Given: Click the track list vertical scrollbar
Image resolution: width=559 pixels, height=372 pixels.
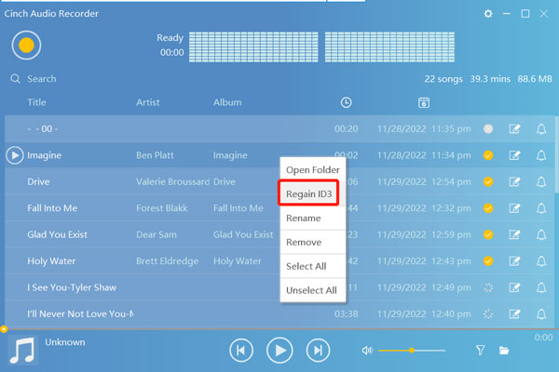Looking at the screenshot, I should [556, 156].
